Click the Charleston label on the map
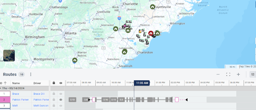256x110 pixels. [x=145, y=52]
